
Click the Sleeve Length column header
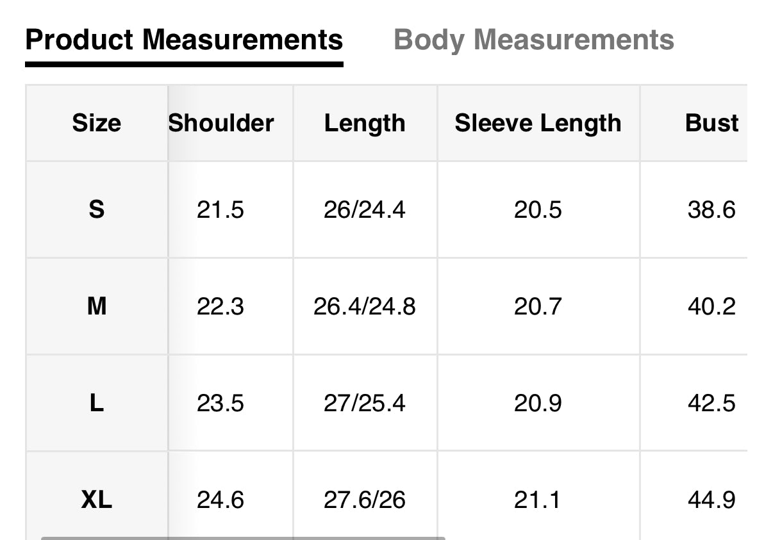tap(538, 123)
